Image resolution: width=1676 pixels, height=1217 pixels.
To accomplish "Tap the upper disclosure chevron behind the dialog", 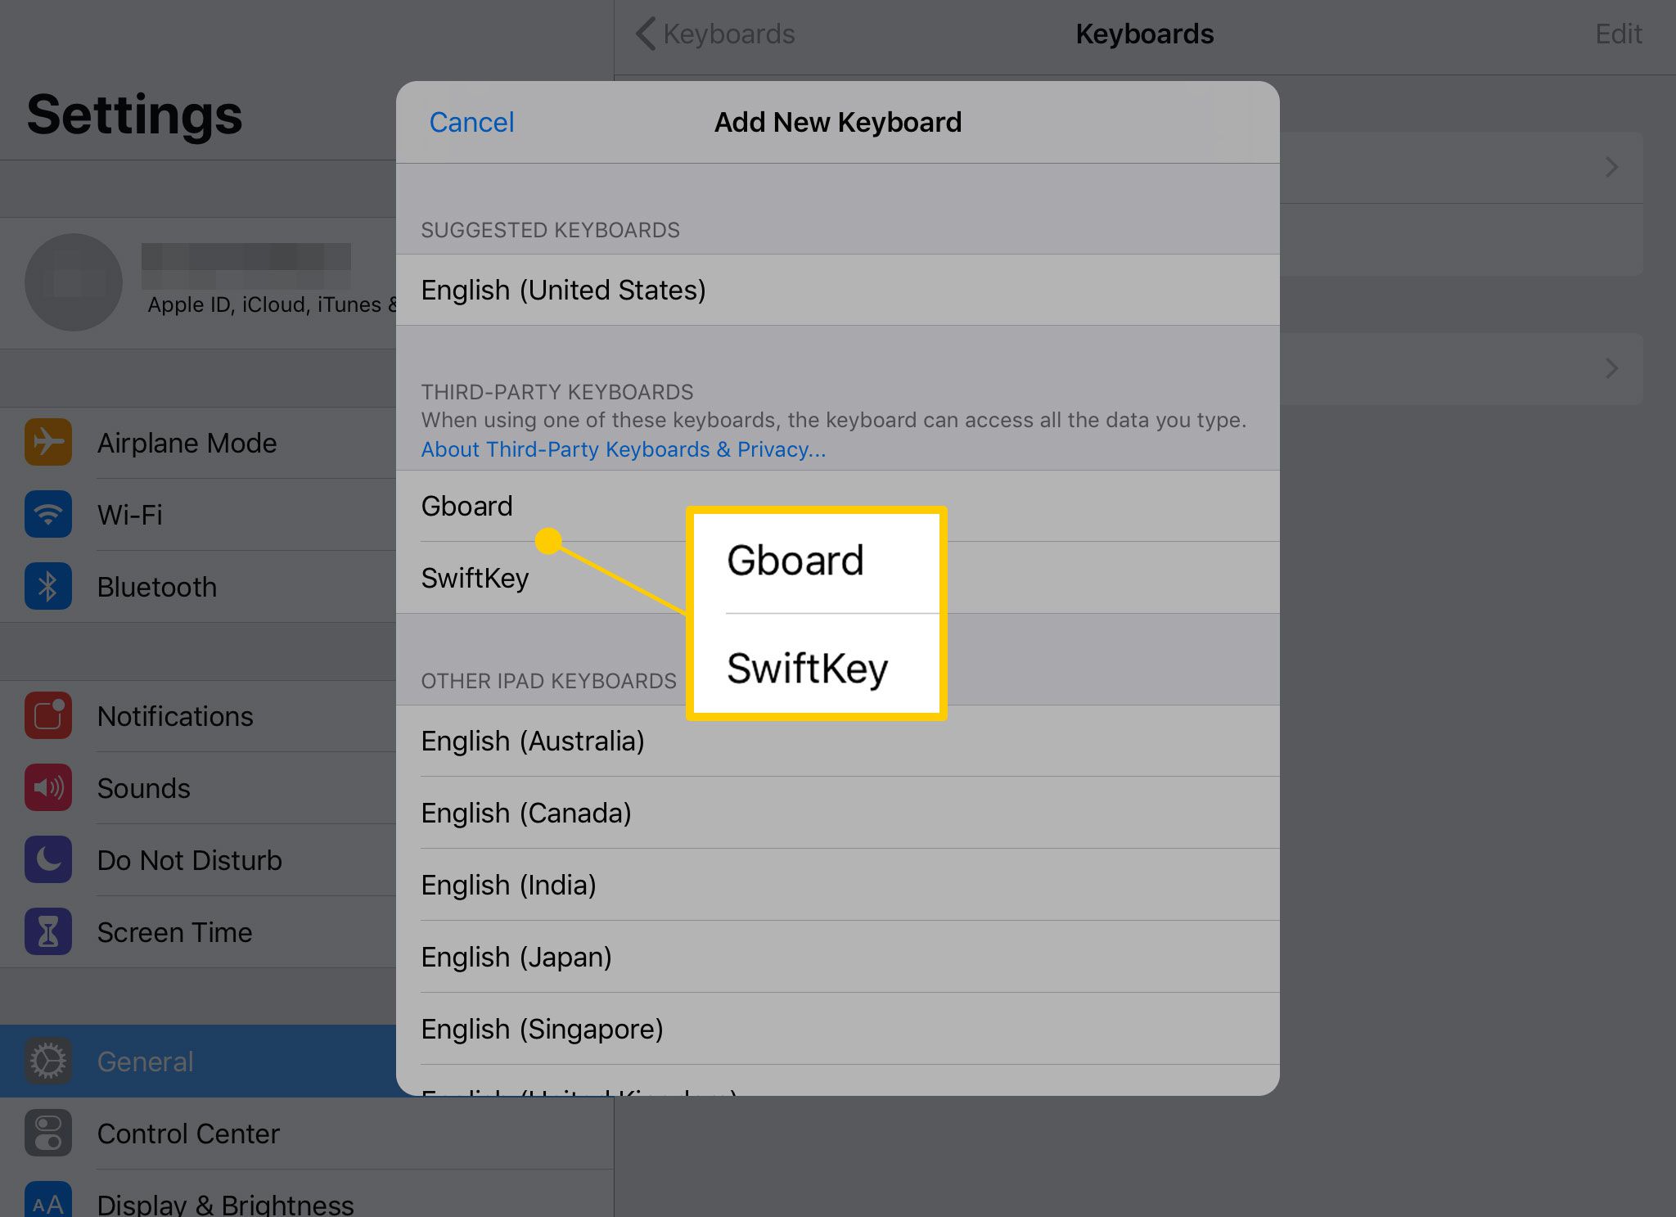I will tap(1611, 167).
